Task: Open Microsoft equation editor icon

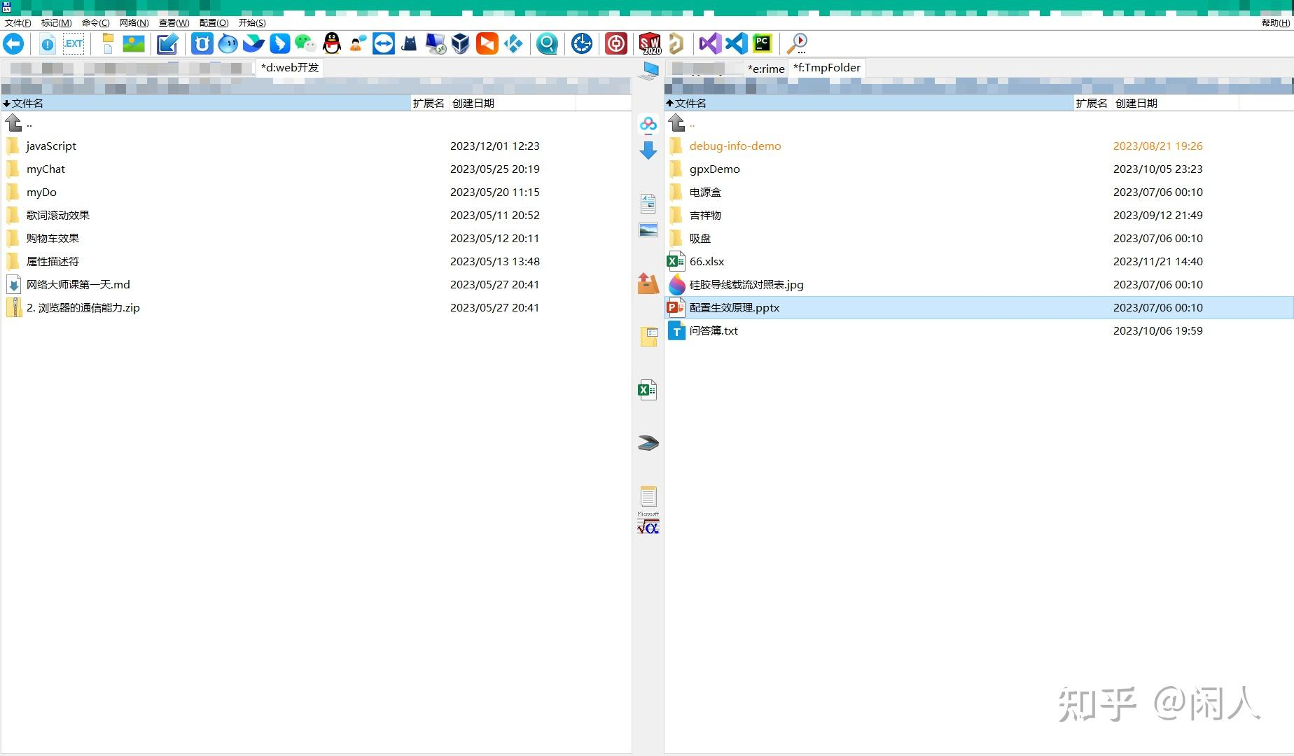Action: click(x=648, y=524)
